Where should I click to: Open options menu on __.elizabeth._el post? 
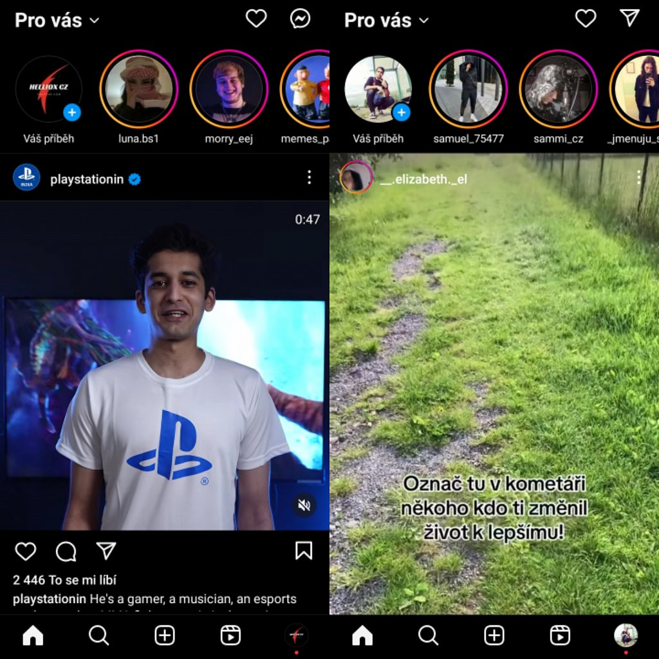pyautogui.click(x=639, y=178)
